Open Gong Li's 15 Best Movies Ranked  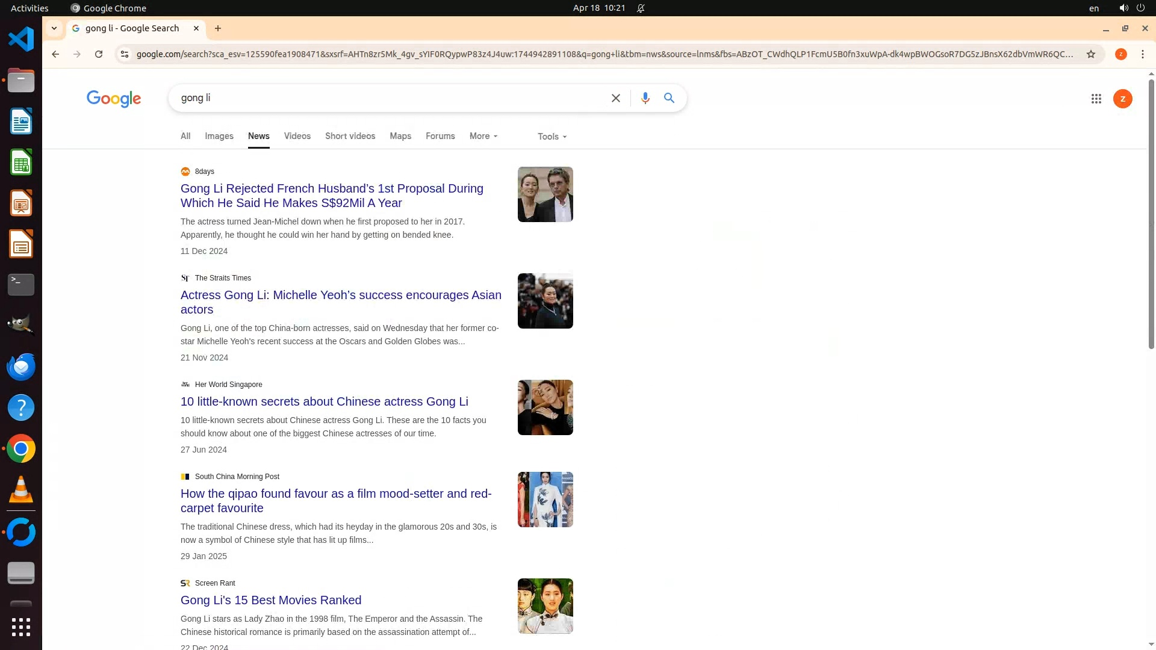[271, 600]
